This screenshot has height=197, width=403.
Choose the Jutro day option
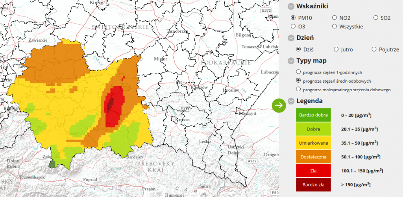point(336,49)
